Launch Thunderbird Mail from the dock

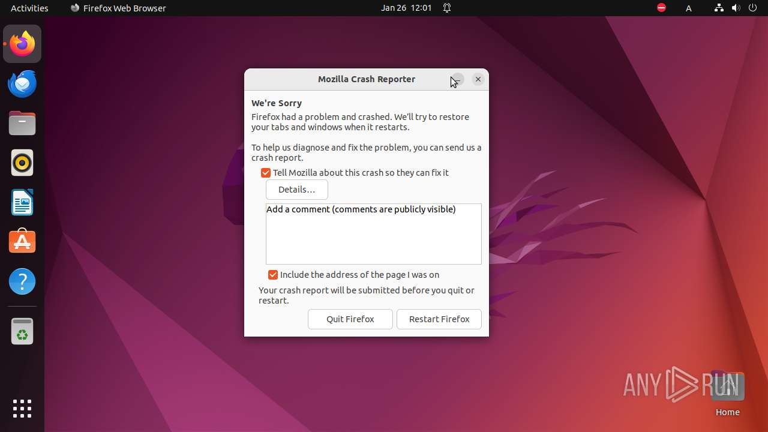tap(22, 83)
